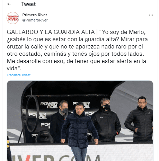Click the man wearing the black face mask
The image size is (159, 161).
click(x=106, y=120)
